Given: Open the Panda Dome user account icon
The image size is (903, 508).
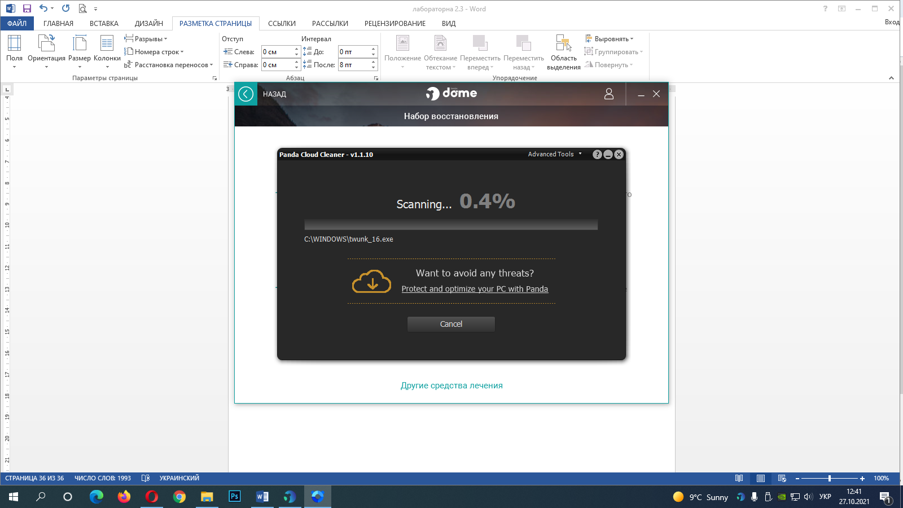Looking at the screenshot, I should tap(609, 94).
